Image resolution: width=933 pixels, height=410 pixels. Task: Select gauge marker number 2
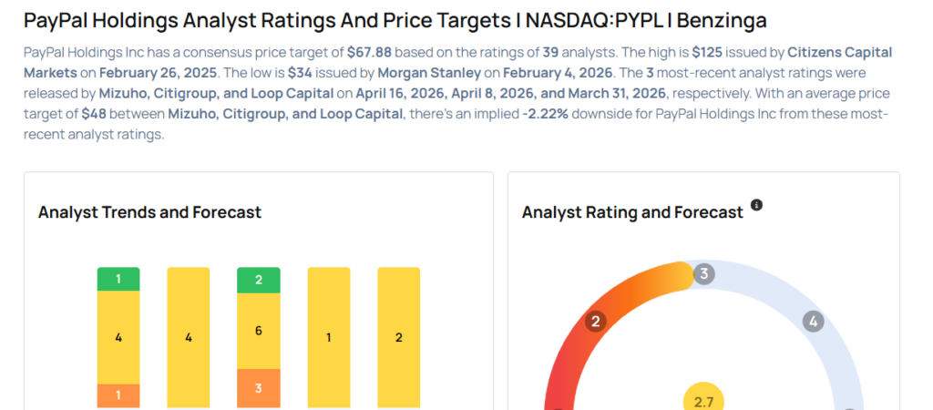click(x=596, y=321)
